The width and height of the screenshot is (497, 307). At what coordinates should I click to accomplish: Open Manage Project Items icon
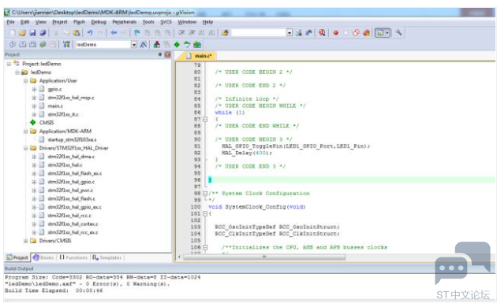pyautogui.click(x=156, y=45)
